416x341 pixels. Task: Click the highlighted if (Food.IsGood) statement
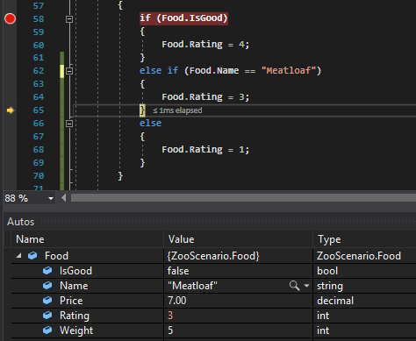(183, 18)
